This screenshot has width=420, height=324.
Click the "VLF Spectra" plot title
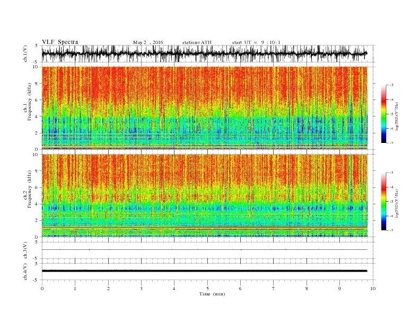[x=60, y=42]
